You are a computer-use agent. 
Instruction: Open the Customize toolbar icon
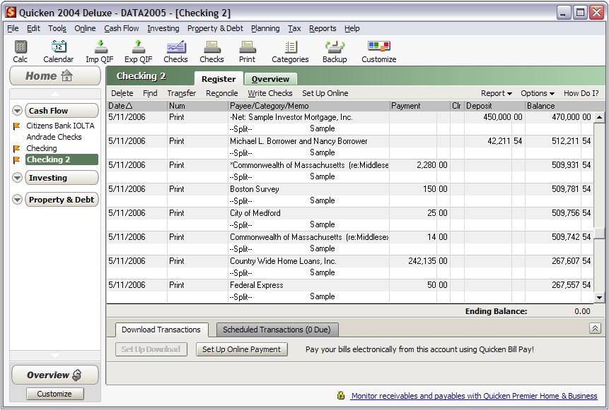coord(378,52)
